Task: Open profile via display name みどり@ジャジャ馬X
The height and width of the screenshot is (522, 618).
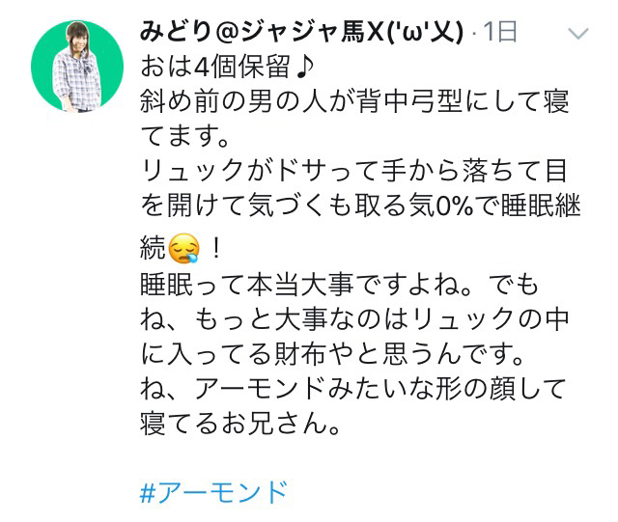Action: tap(262, 32)
